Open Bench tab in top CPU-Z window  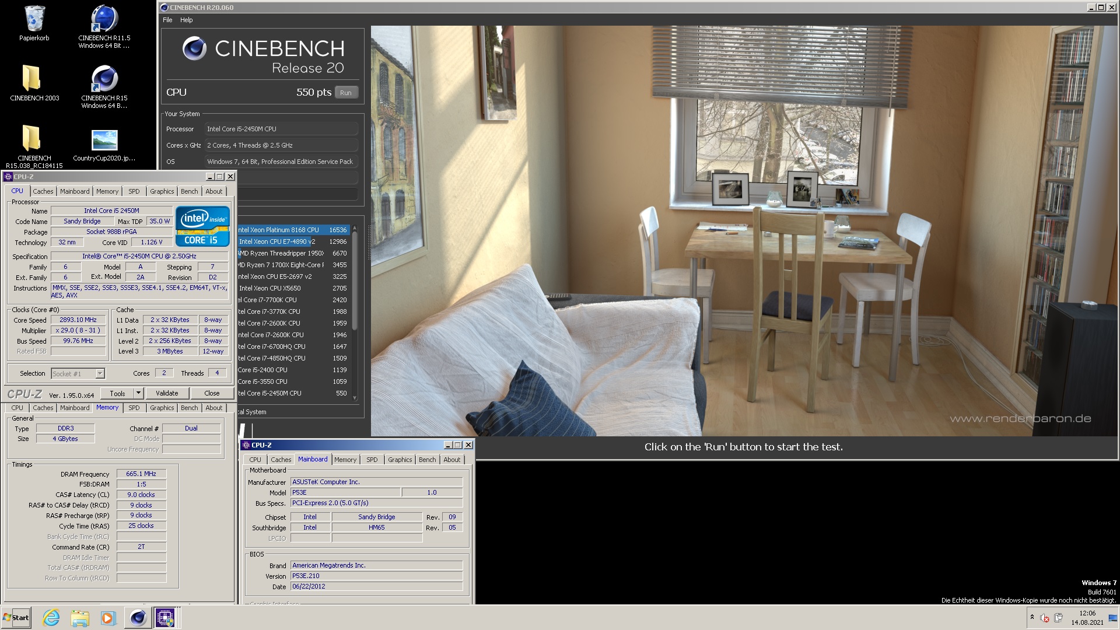tap(189, 191)
